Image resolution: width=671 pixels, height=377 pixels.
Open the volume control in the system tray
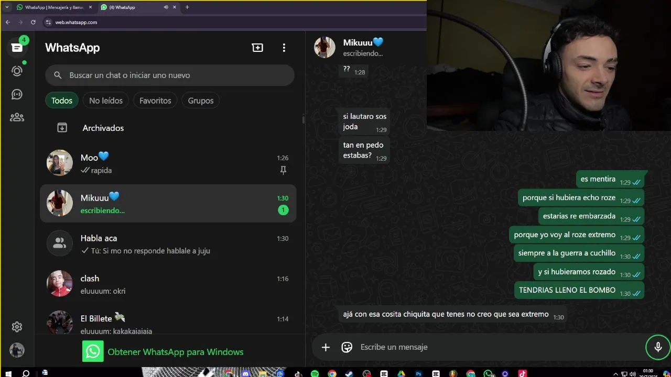click(x=633, y=374)
